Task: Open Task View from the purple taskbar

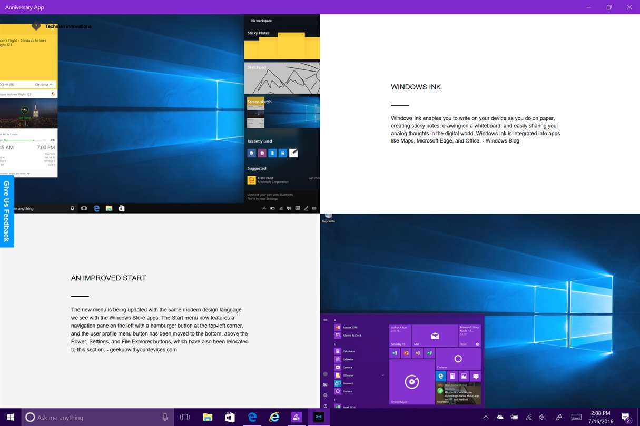Action: (x=184, y=417)
